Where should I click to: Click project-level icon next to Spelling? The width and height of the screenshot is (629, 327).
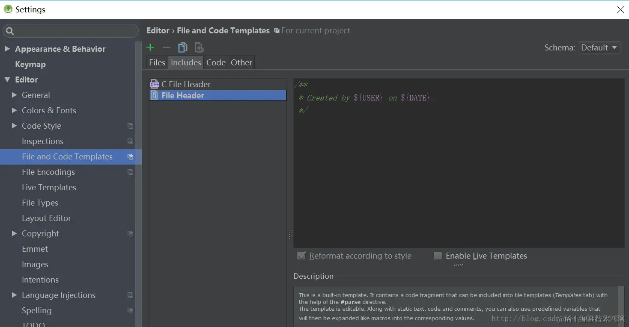tap(131, 311)
